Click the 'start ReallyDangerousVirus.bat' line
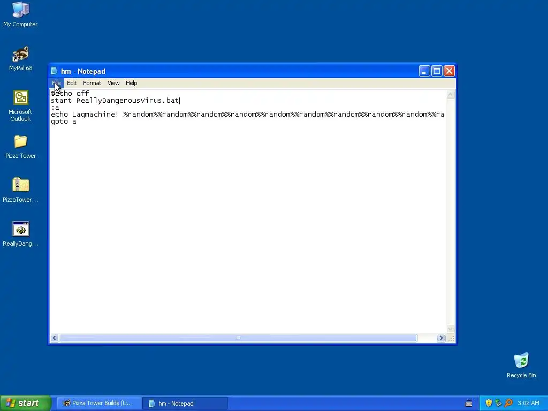The image size is (548, 411). pos(115,101)
